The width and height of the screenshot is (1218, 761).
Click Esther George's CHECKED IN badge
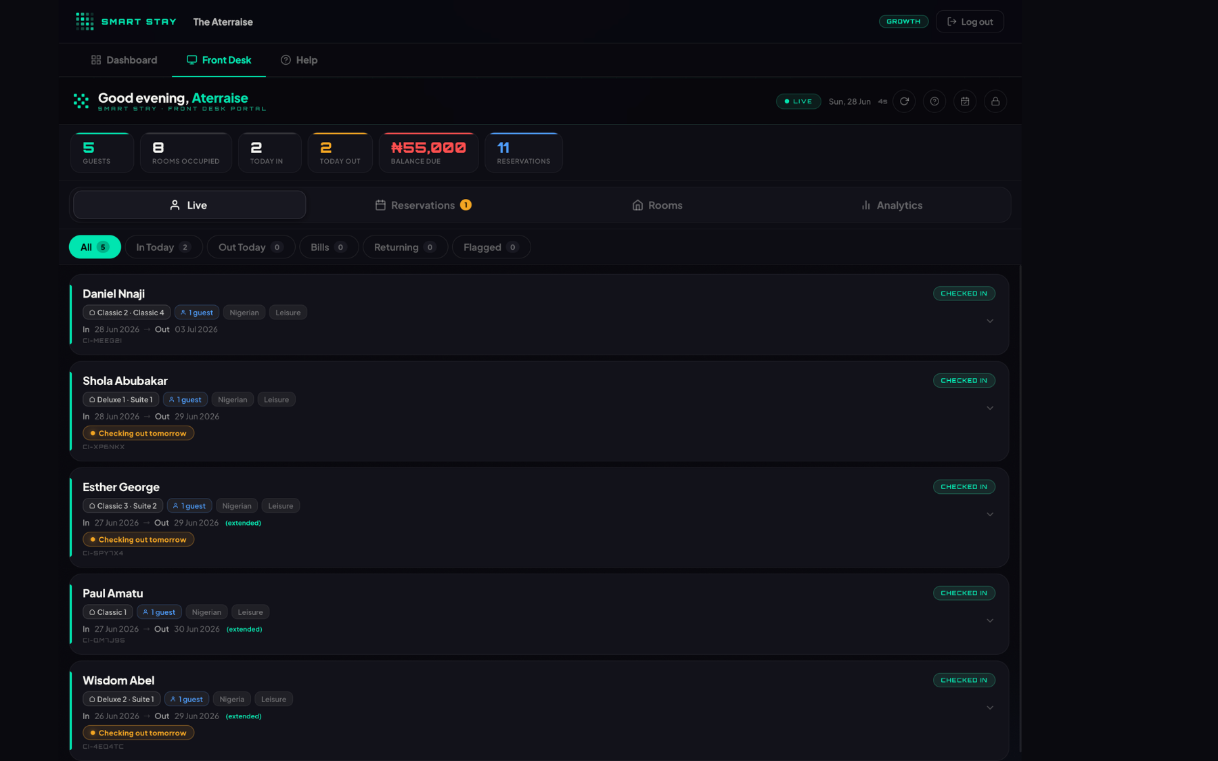964,487
